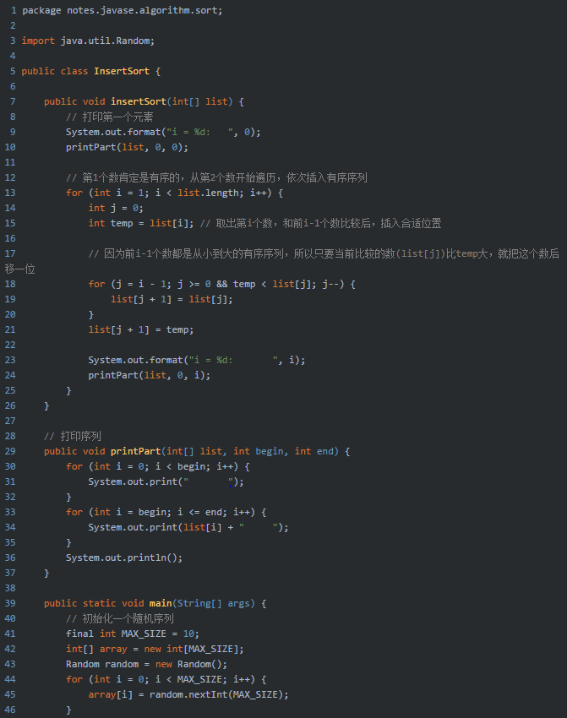Click the System.out.format call on line 9

[163, 132]
